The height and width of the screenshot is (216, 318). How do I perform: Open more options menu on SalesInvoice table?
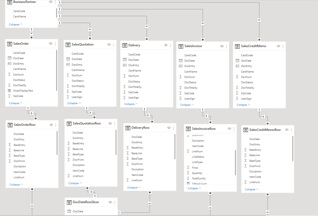pos(226,46)
